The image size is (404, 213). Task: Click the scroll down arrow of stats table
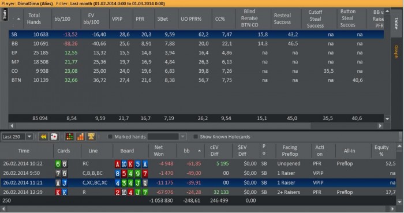coord(387,119)
